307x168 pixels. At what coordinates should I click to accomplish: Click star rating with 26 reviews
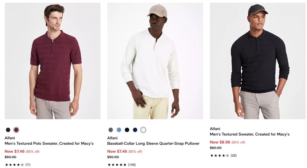pyautogui.click(x=219, y=155)
